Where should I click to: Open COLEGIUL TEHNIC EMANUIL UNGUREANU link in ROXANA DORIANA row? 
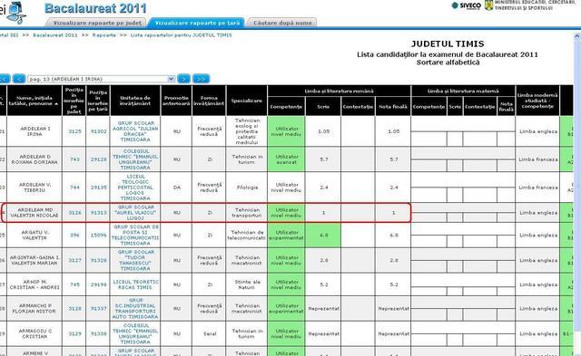135,159
